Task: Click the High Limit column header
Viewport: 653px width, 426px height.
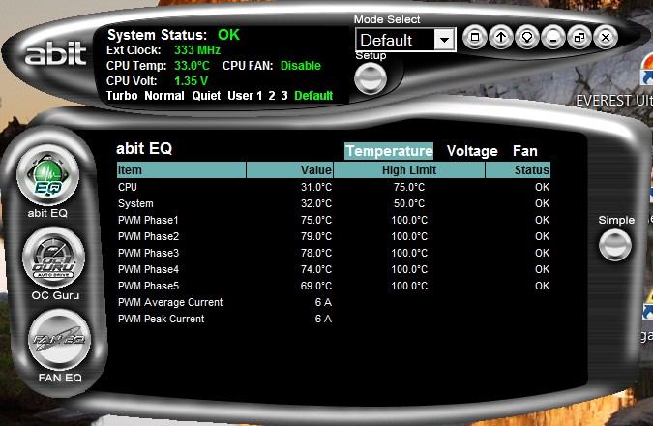Action: pos(409,170)
